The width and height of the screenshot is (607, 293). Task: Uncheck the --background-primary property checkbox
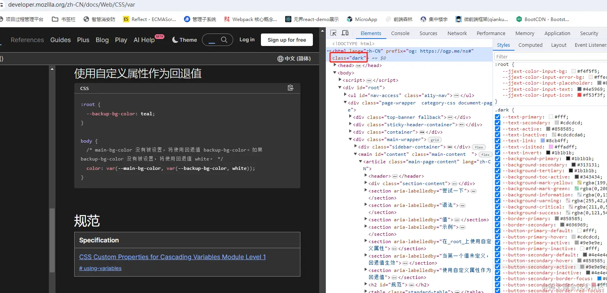(498, 159)
